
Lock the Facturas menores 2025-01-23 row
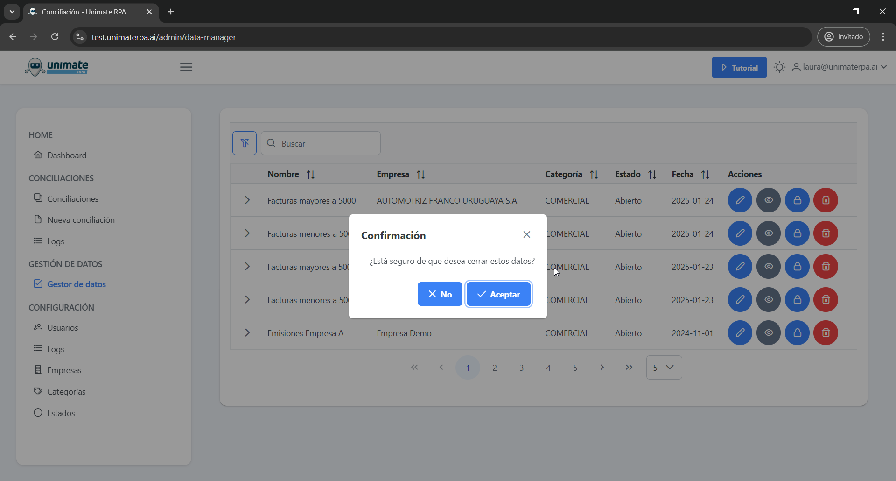797,300
